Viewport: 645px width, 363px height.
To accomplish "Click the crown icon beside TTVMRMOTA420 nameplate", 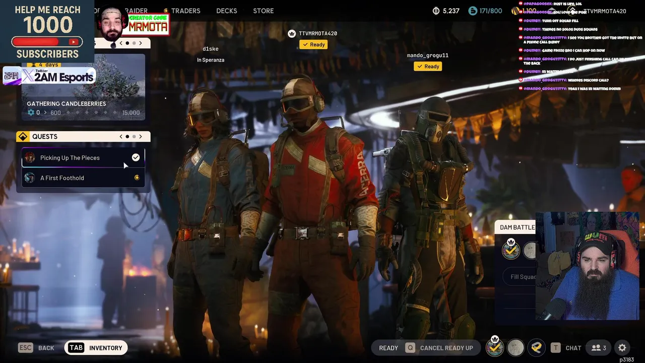I will (x=291, y=34).
